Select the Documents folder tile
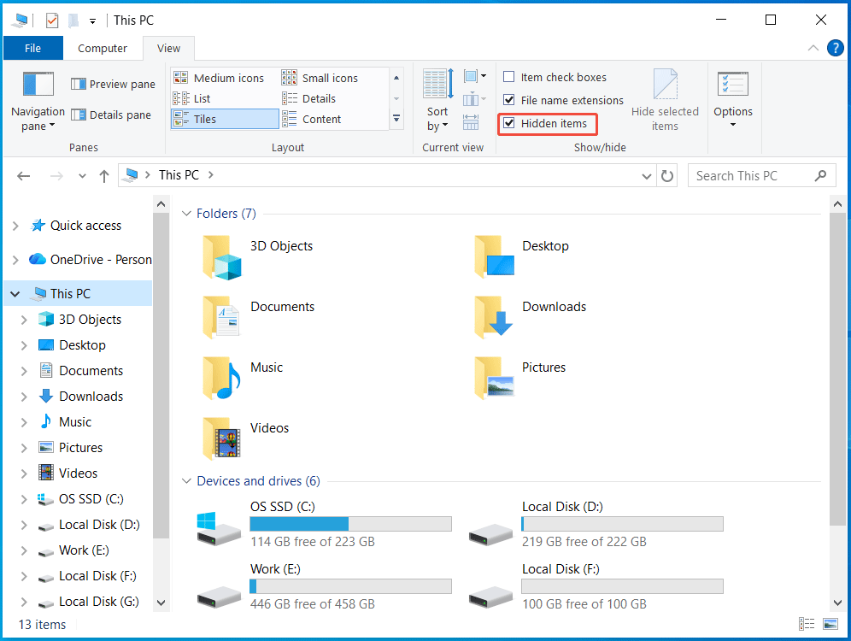 258,318
